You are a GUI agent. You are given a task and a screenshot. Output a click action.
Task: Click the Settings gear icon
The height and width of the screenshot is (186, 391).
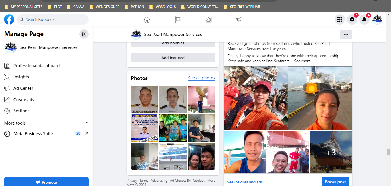[7, 111]
